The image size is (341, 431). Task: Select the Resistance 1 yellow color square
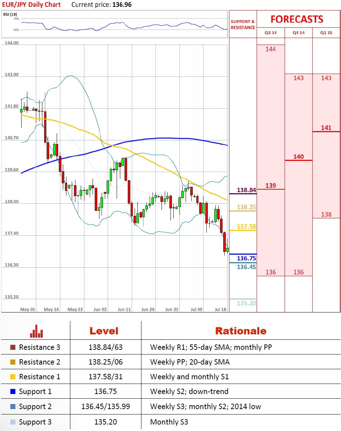(x=13, y=377)
